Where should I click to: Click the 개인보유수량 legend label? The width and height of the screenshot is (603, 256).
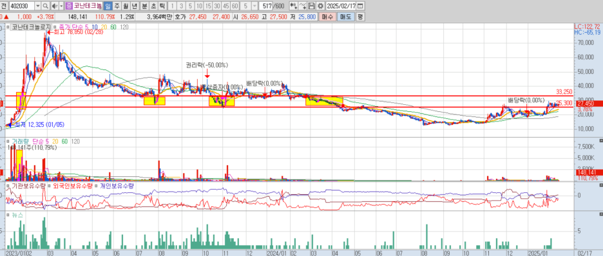tap(117, 186)
